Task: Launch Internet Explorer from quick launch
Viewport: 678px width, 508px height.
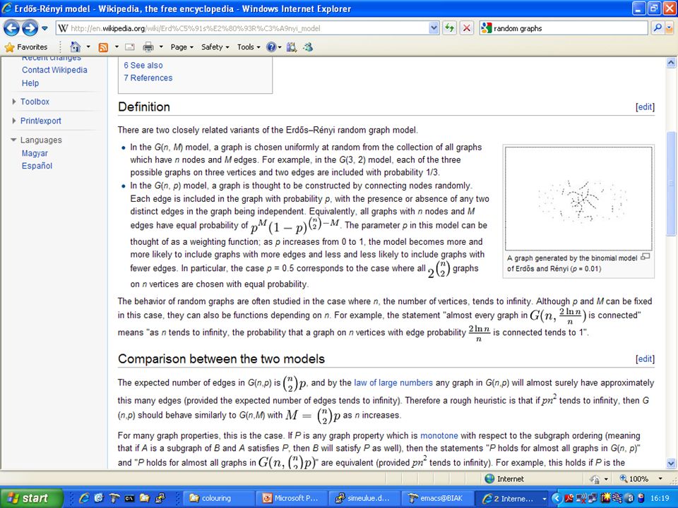Action: (84, 498)
